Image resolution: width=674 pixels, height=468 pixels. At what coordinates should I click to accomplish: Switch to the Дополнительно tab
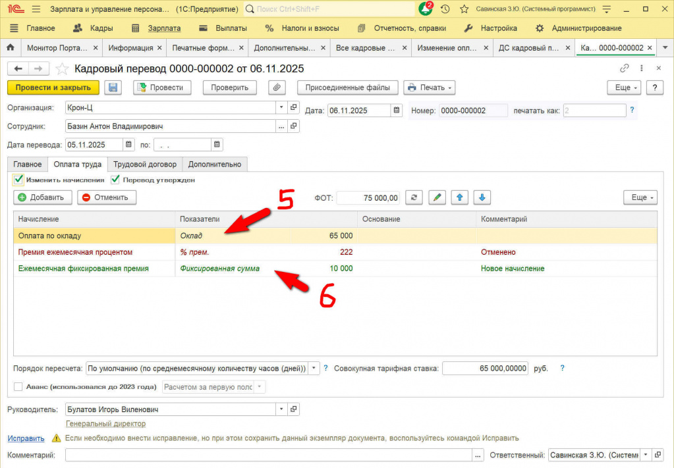click(215, 164)
